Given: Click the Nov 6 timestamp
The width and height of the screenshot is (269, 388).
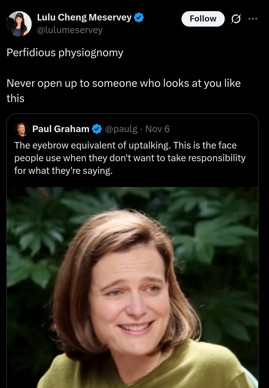Looking at the screenshot, I should (x=157, y=129).
